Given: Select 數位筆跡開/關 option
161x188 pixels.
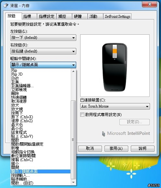Looking at the screenshot, I should click(x=41, y=156).
